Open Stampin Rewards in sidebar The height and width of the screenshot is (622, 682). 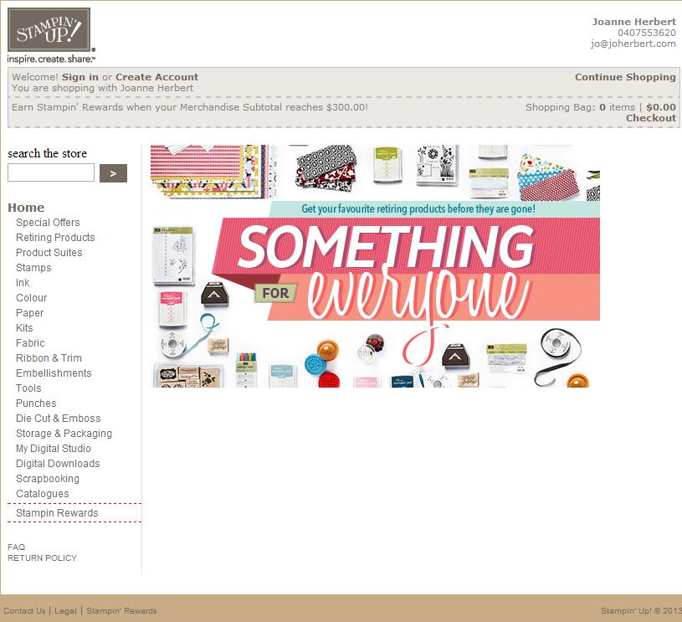point(57,512)
